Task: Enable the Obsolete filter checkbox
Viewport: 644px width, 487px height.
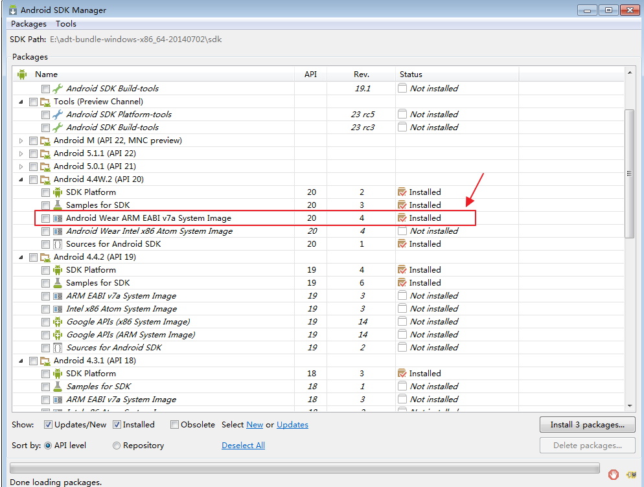Action: [x=174, y=425]
